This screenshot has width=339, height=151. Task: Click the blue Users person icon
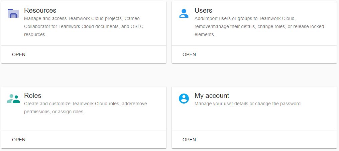point(184,13)
